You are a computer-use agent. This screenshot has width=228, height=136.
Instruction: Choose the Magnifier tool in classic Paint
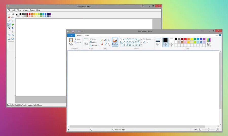(13, 21)
